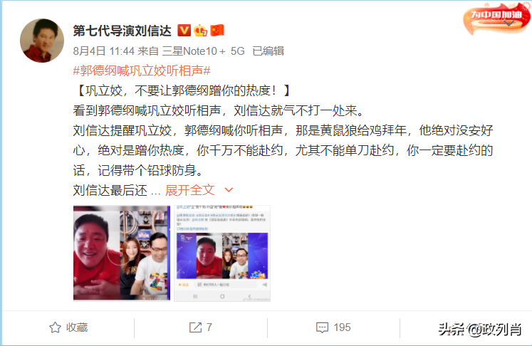
Task: Click the orange V verification badge
Action: [x=184, y=31]
